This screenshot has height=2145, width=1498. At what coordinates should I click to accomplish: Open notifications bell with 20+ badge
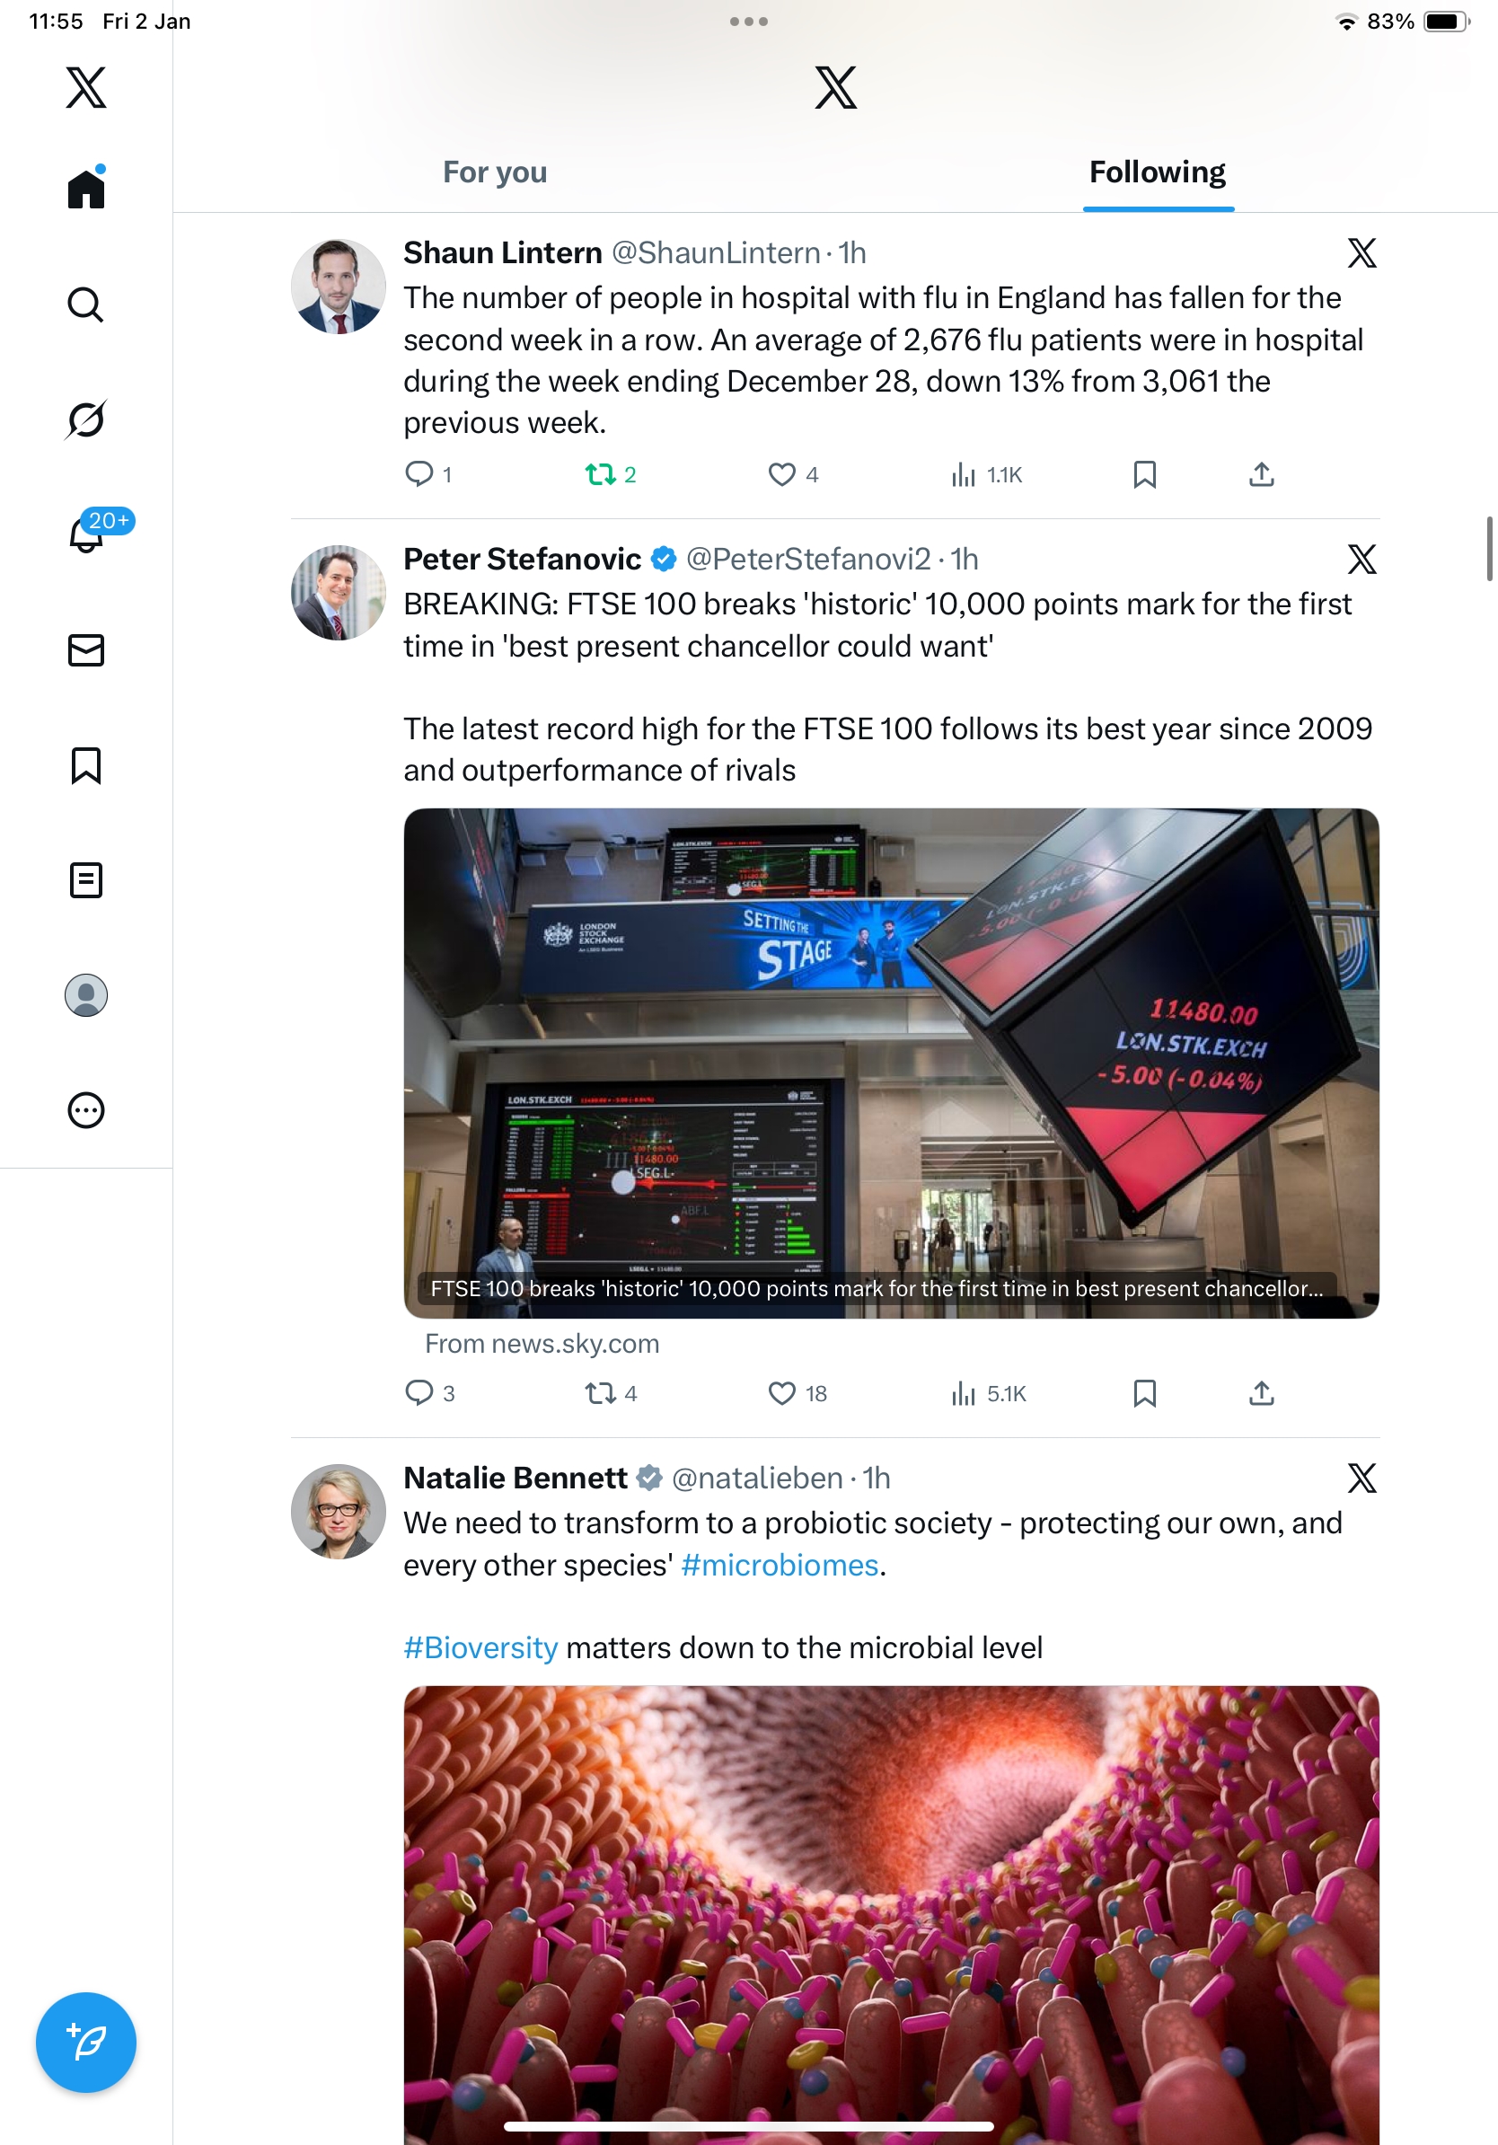87,534
